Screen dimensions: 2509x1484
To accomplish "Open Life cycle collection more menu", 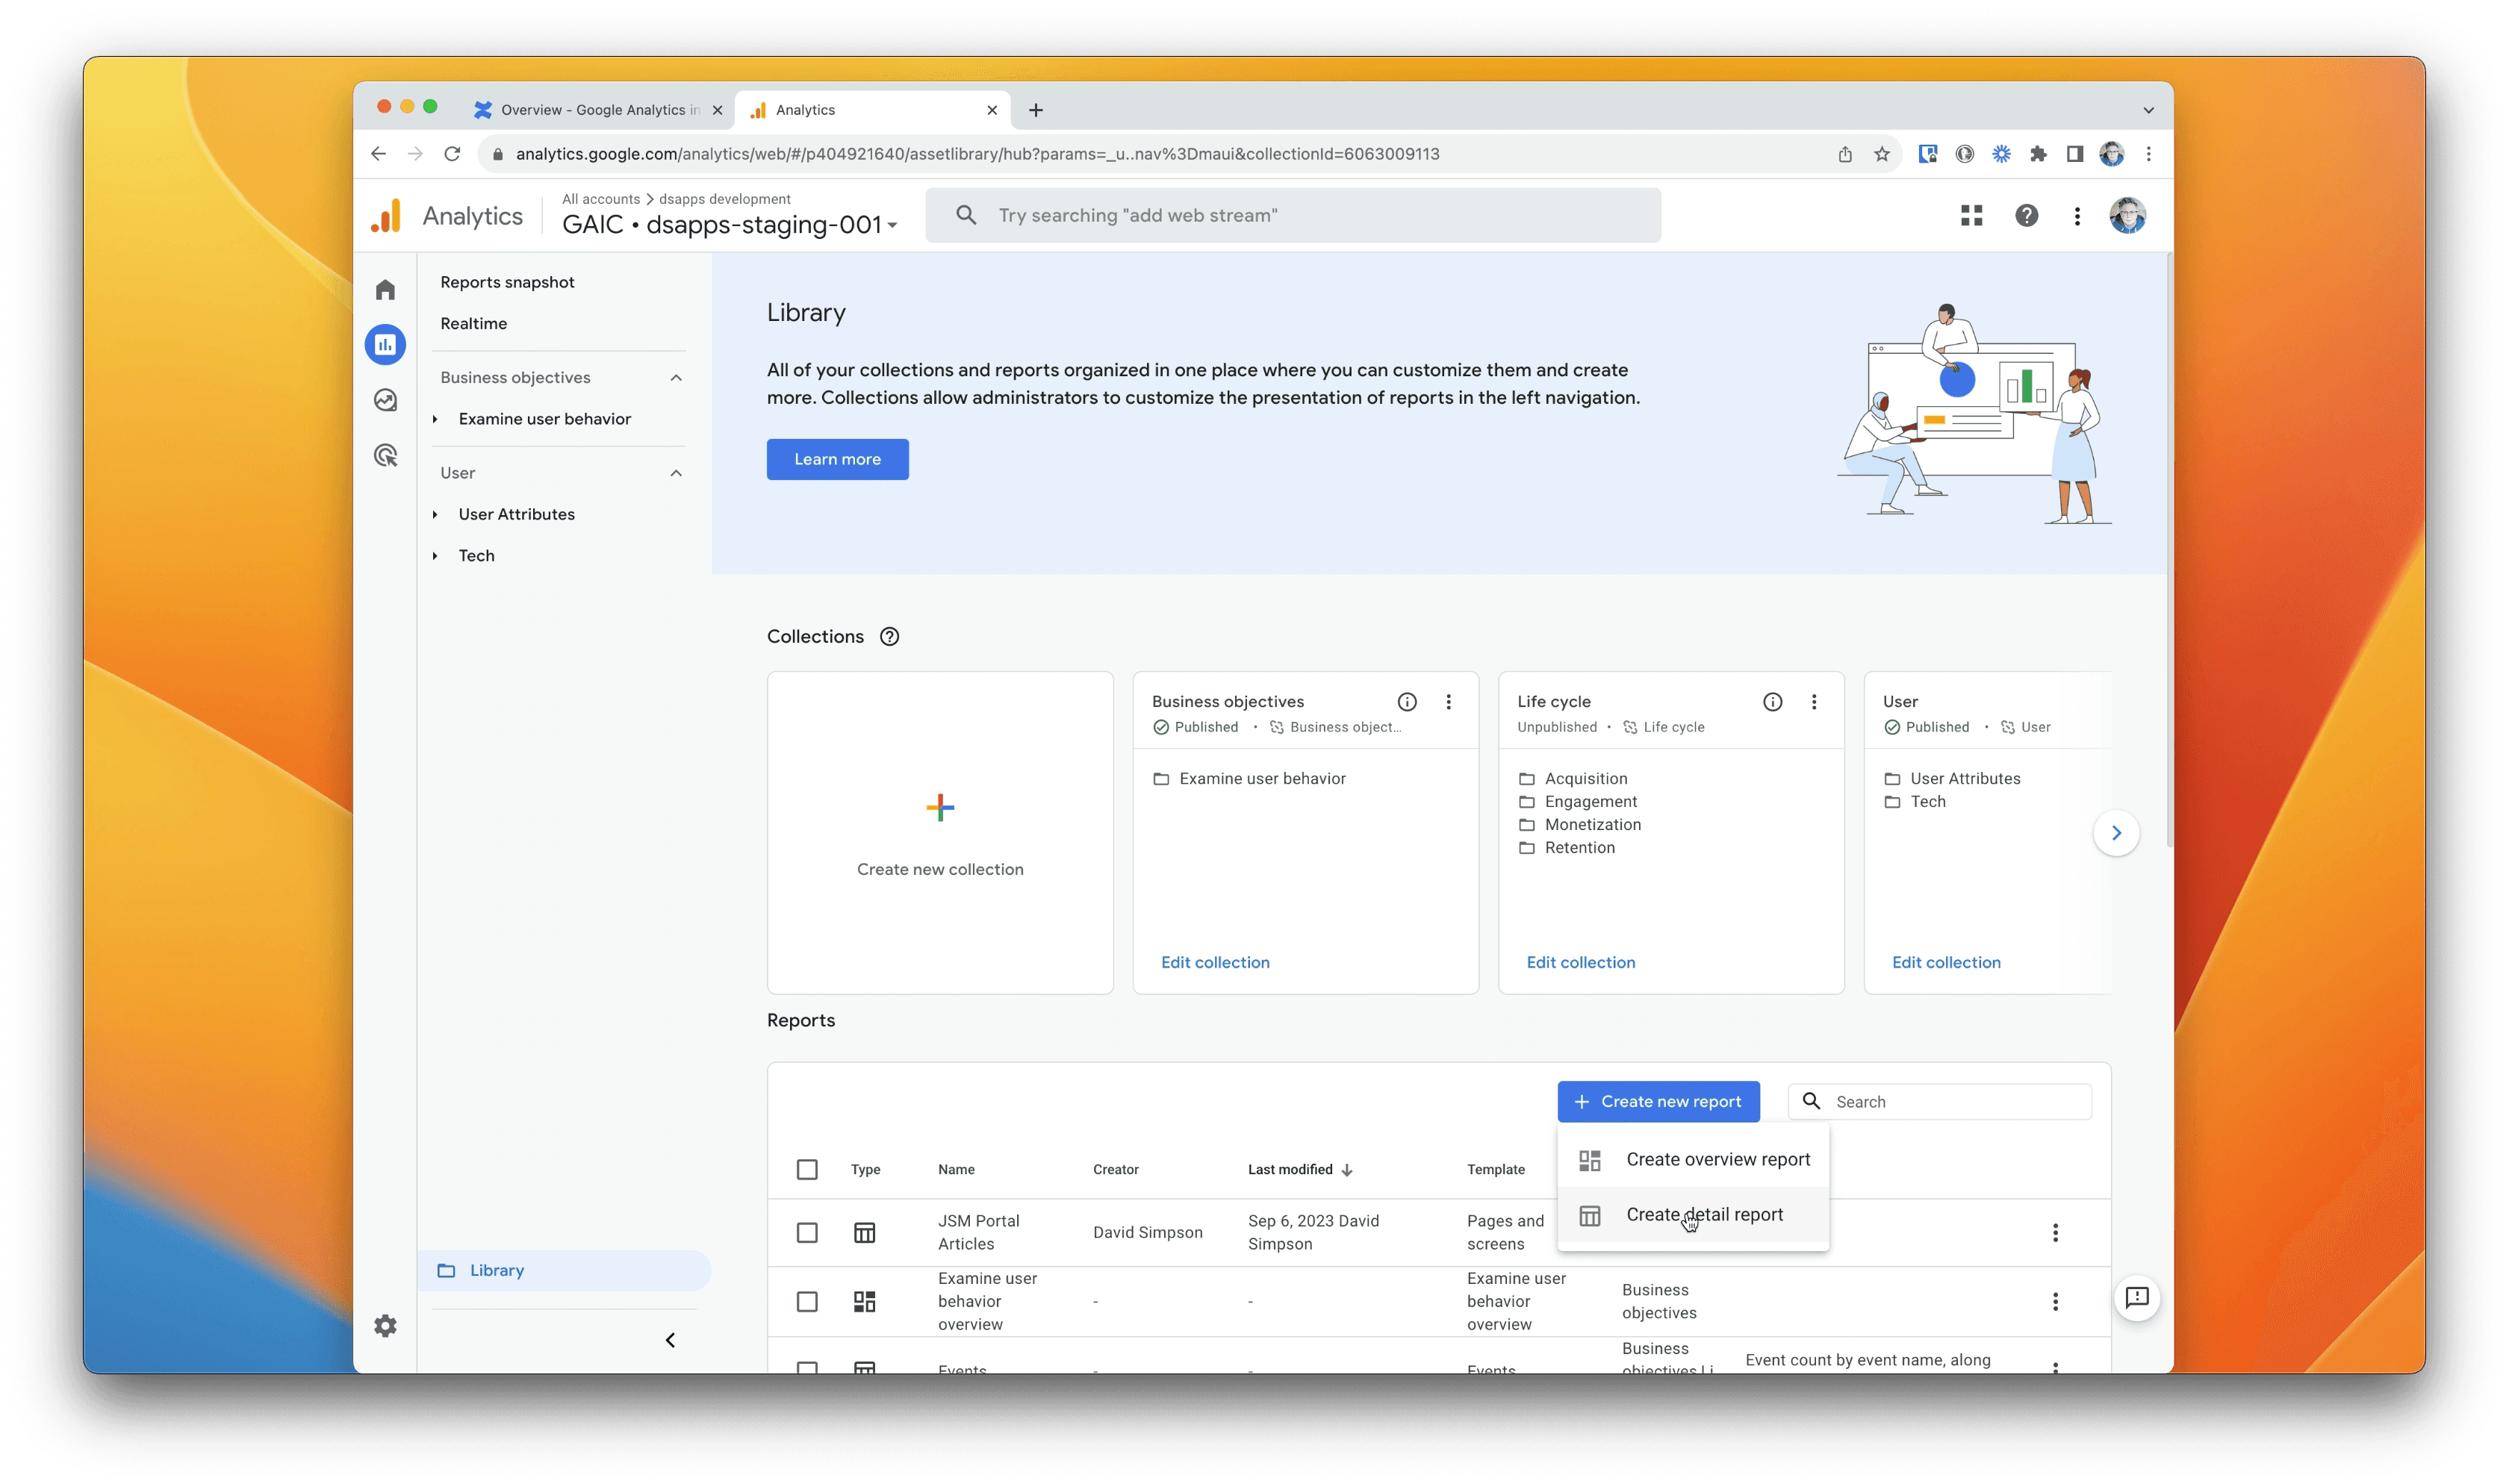I will click(1814, 702).
